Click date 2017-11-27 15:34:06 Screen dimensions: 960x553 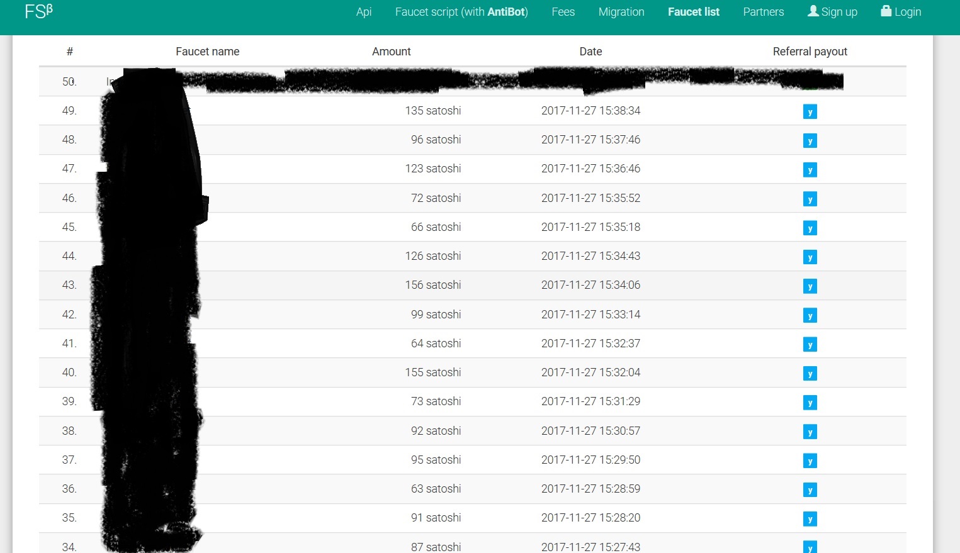[x=590, y=285]
